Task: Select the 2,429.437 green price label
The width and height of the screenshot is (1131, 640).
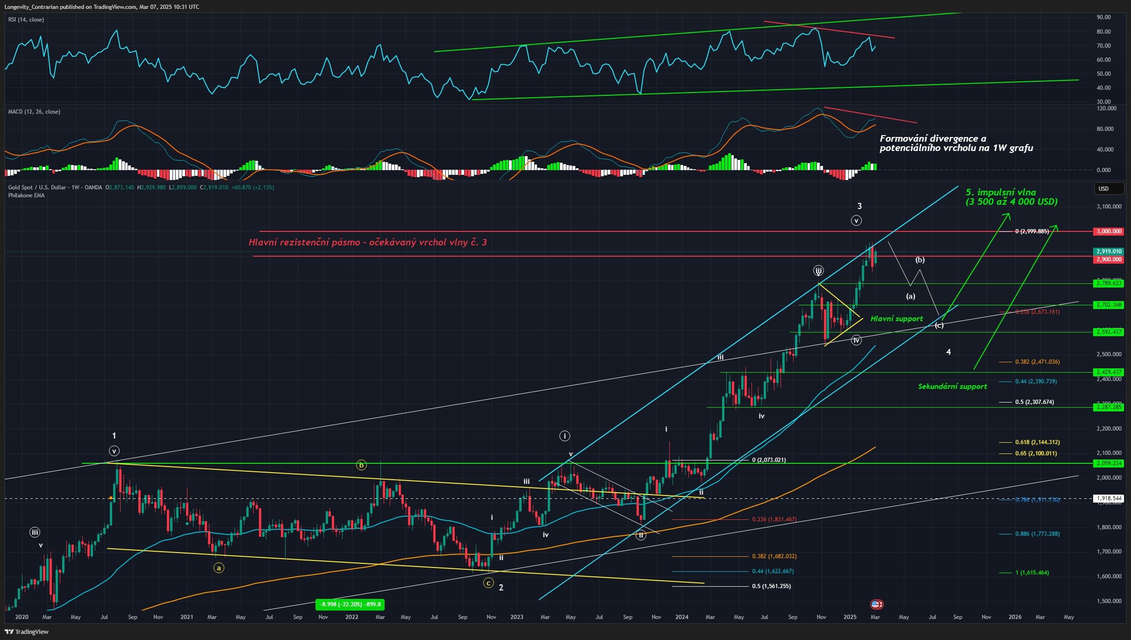Action: point(1108,372)
